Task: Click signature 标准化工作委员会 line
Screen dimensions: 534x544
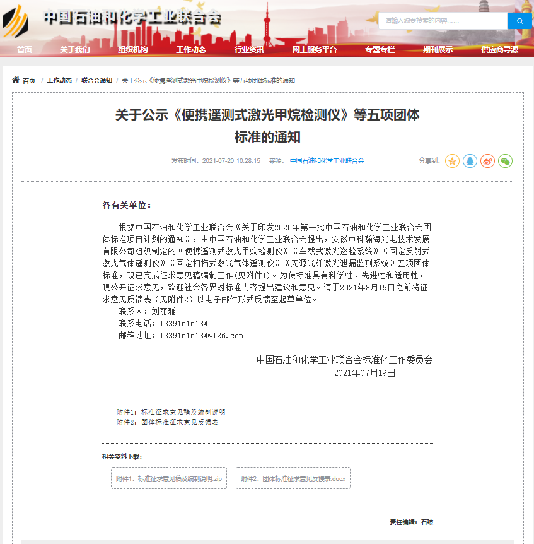Action: (x=344, y=360)
